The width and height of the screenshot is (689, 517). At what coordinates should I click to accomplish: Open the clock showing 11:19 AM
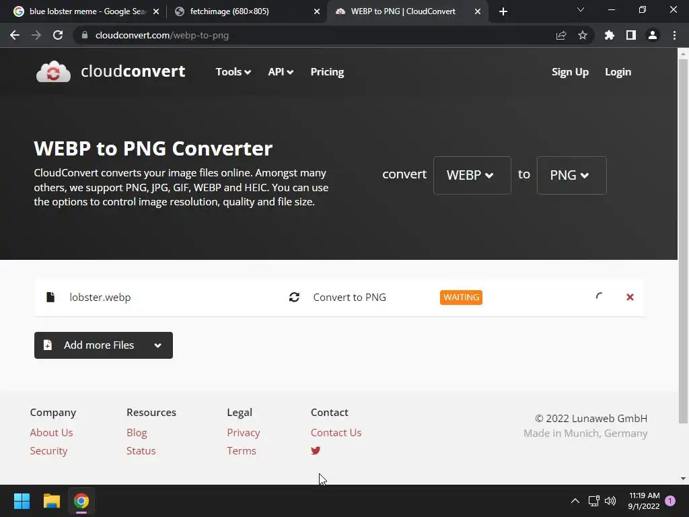[x=644, y=501]
